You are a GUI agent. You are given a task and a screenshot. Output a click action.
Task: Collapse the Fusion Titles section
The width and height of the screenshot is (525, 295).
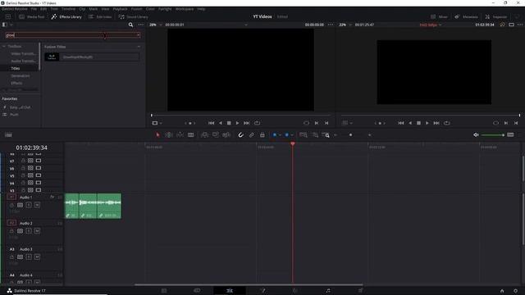pos(139,47)
